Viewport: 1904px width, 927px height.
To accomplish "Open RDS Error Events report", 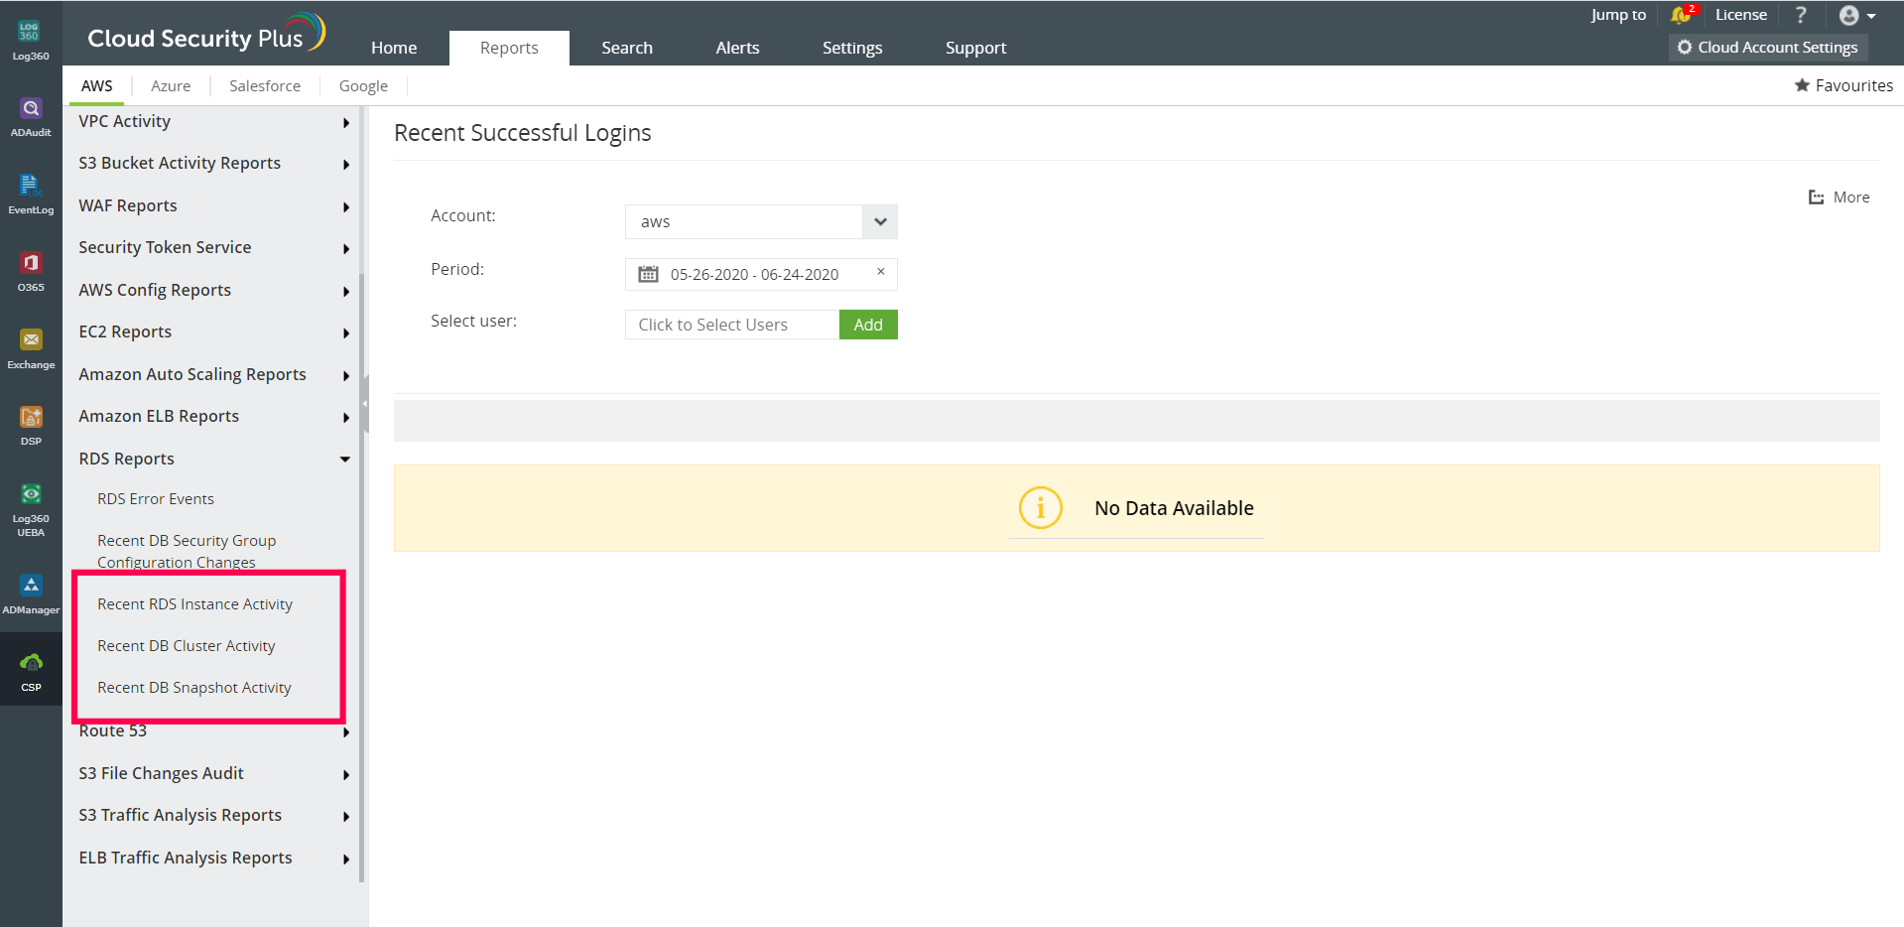I will coord(156,499).
